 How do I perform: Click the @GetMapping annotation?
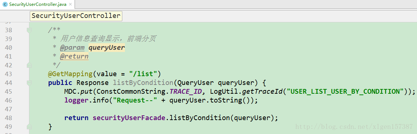[70, 74]
